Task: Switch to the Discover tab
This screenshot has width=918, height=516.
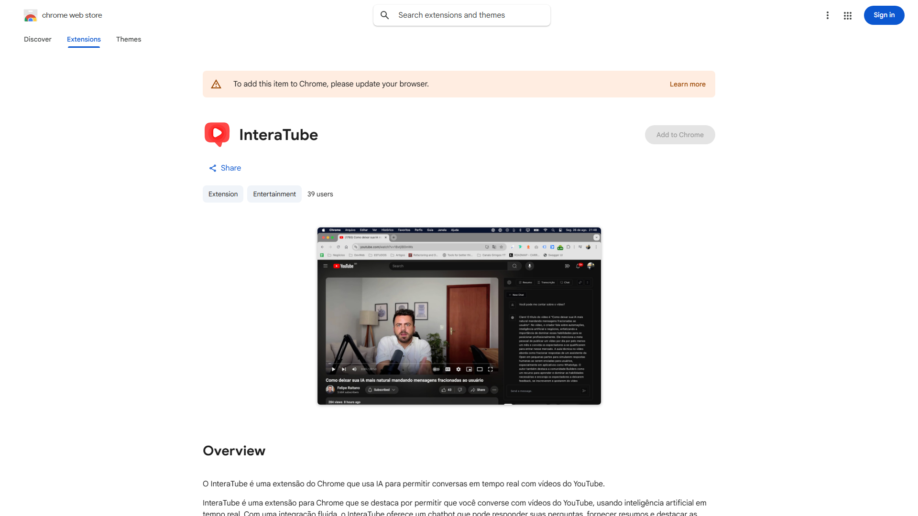Action: click(x=37, y=39)
